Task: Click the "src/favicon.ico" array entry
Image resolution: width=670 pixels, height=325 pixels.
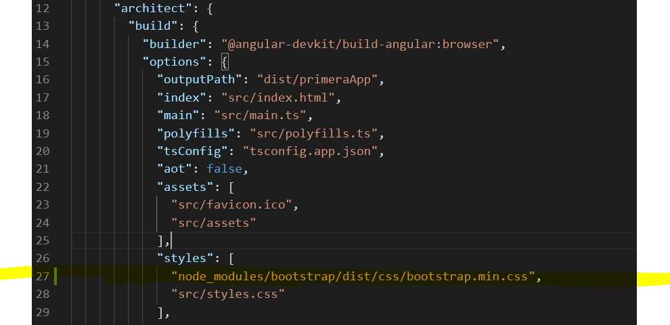Action: click(234, 203)
